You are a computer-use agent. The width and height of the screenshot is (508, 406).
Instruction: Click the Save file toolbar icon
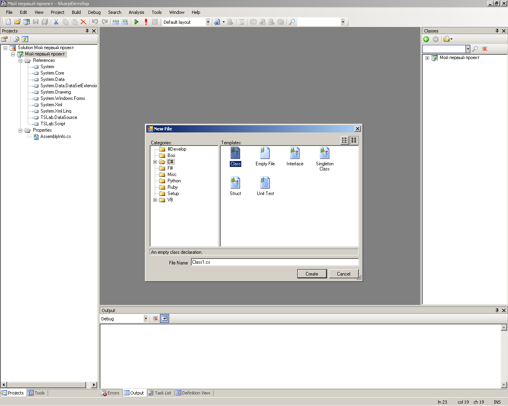coord(36,22)
